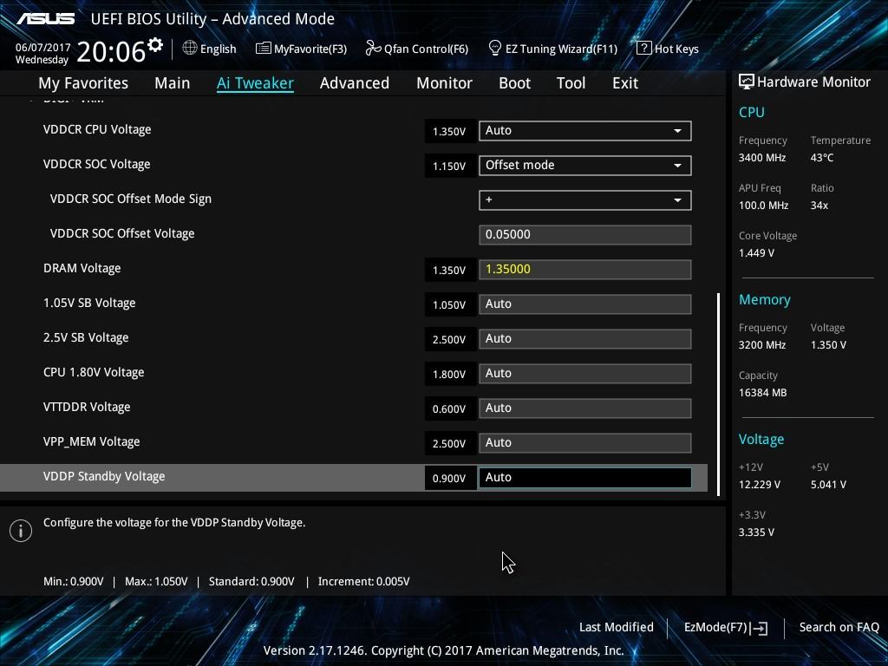Click the settings gear next to the clock
The width and height of the screenshot is (888, 666).
click(x=155, y=45)
